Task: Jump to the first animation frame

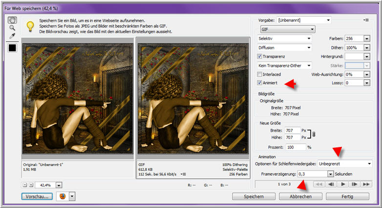Action: point(318,184)
